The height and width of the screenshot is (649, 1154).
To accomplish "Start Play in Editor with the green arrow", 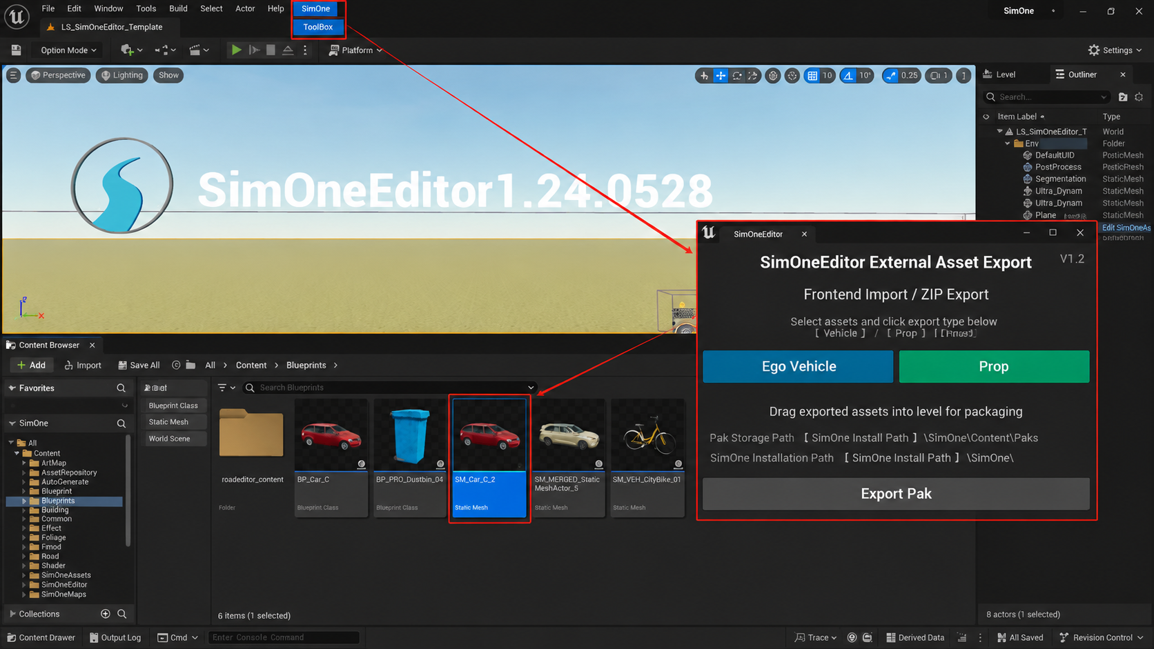I will coord(236,50).
